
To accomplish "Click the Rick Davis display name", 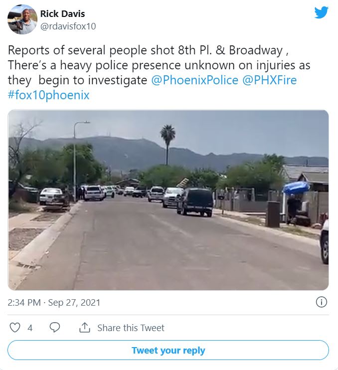I will click(x=62, y=13).
